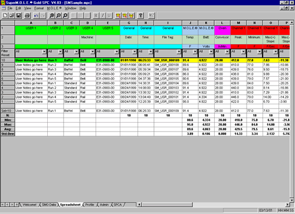Open the File menu
Image resolution: width=295 pixels, height=214 pixels.
coord(10,8)
